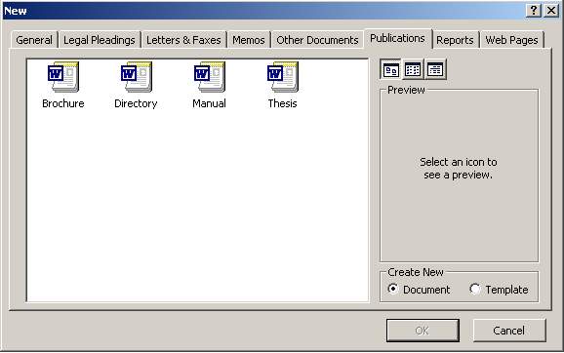564x353 pixels.
Task: Open the Web Pages tab
Action: click(x=511, y=40)
